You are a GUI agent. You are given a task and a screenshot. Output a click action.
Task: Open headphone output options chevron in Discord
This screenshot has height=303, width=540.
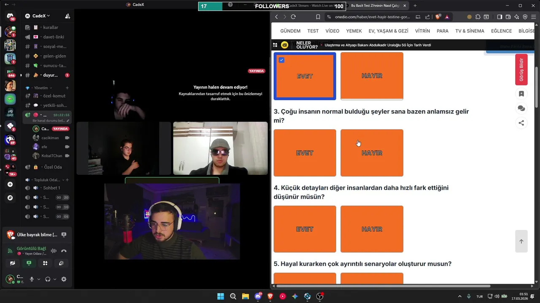tap(54, 279)
